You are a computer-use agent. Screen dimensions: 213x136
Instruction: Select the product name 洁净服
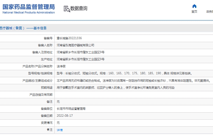[61, 66]
